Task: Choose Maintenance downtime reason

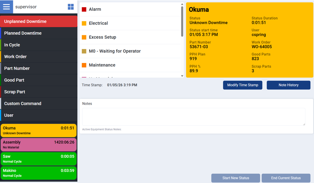Action: [x=130, y=65]
